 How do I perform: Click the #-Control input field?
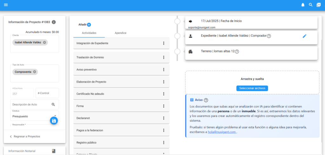click(x=47, y=93)
